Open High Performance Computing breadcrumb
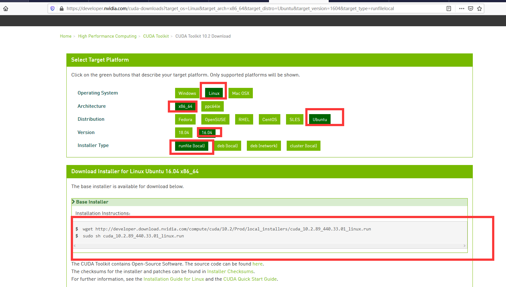 coord(107,36)
